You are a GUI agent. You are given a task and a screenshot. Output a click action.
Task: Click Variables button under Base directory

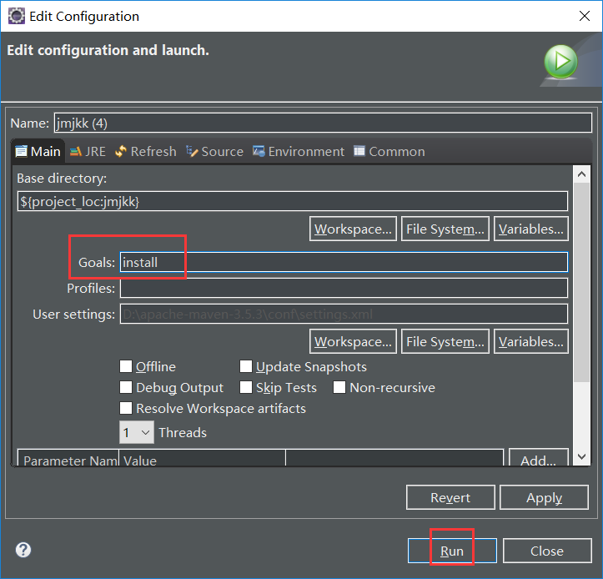[530, 229]
